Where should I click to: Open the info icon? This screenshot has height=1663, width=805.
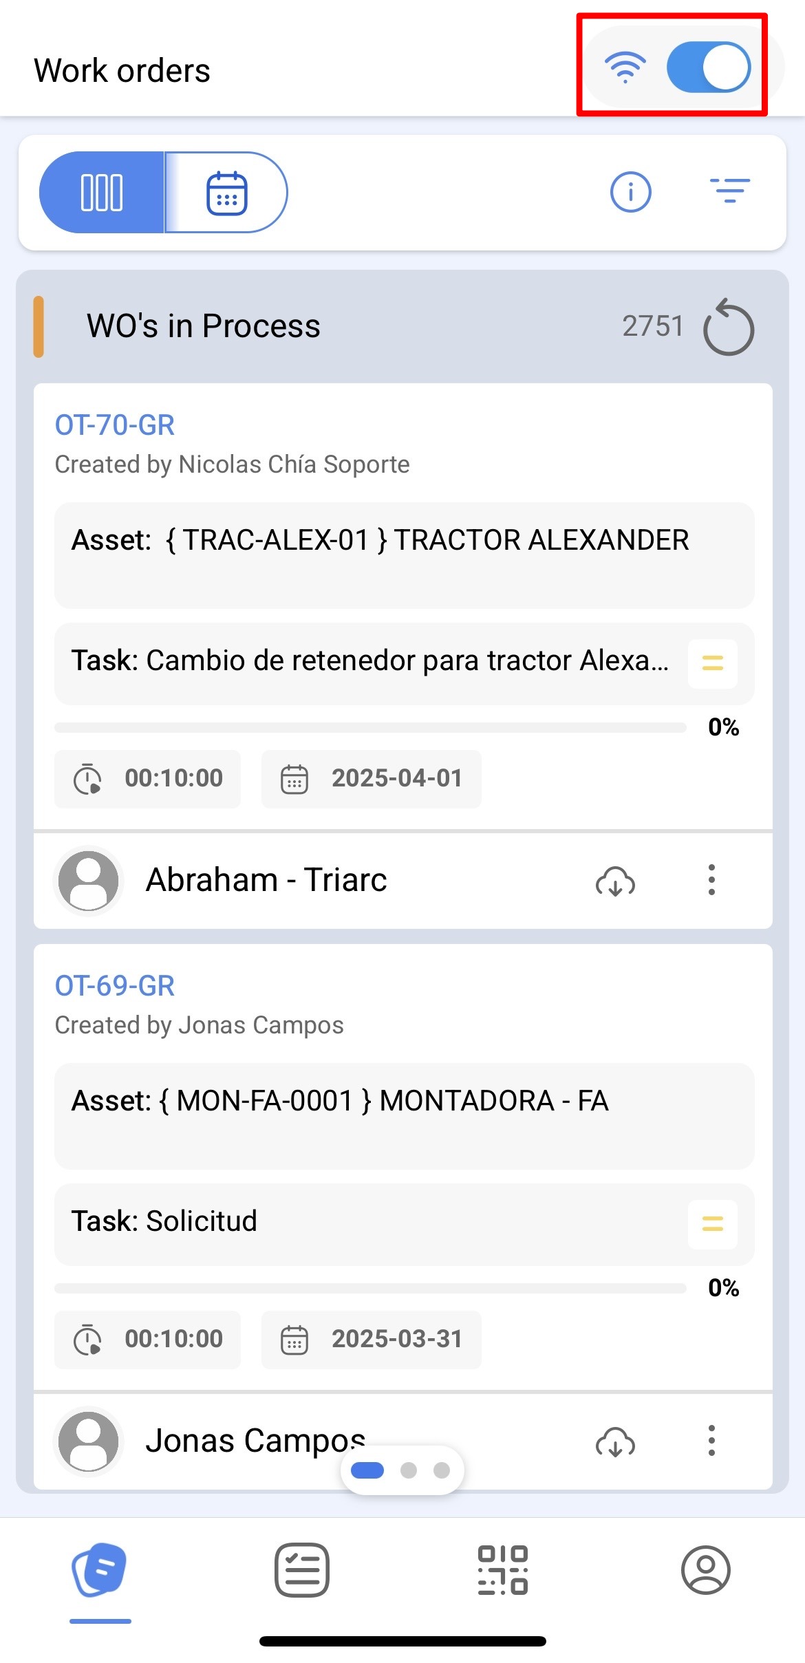[x=630, y=192]
